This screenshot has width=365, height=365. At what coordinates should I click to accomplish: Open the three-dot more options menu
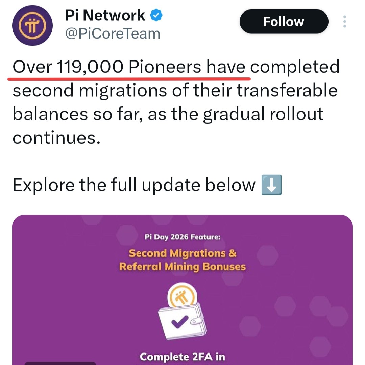point(344,22)
